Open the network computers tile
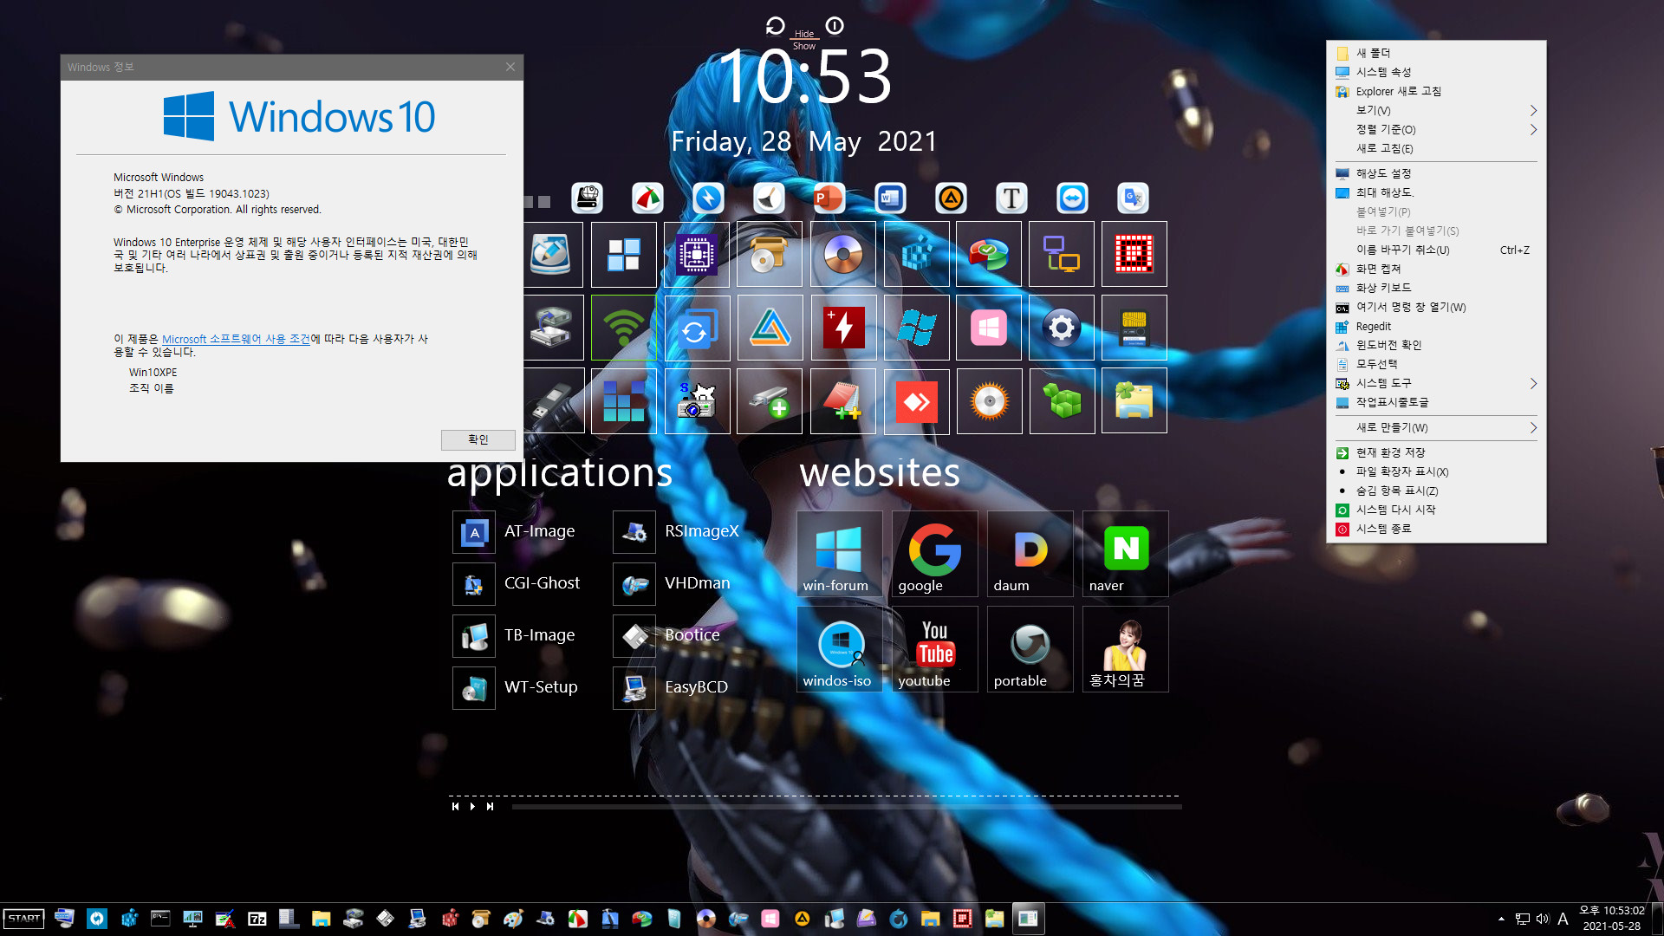The image size is (1664, 936). click(x=1062, y=254)
